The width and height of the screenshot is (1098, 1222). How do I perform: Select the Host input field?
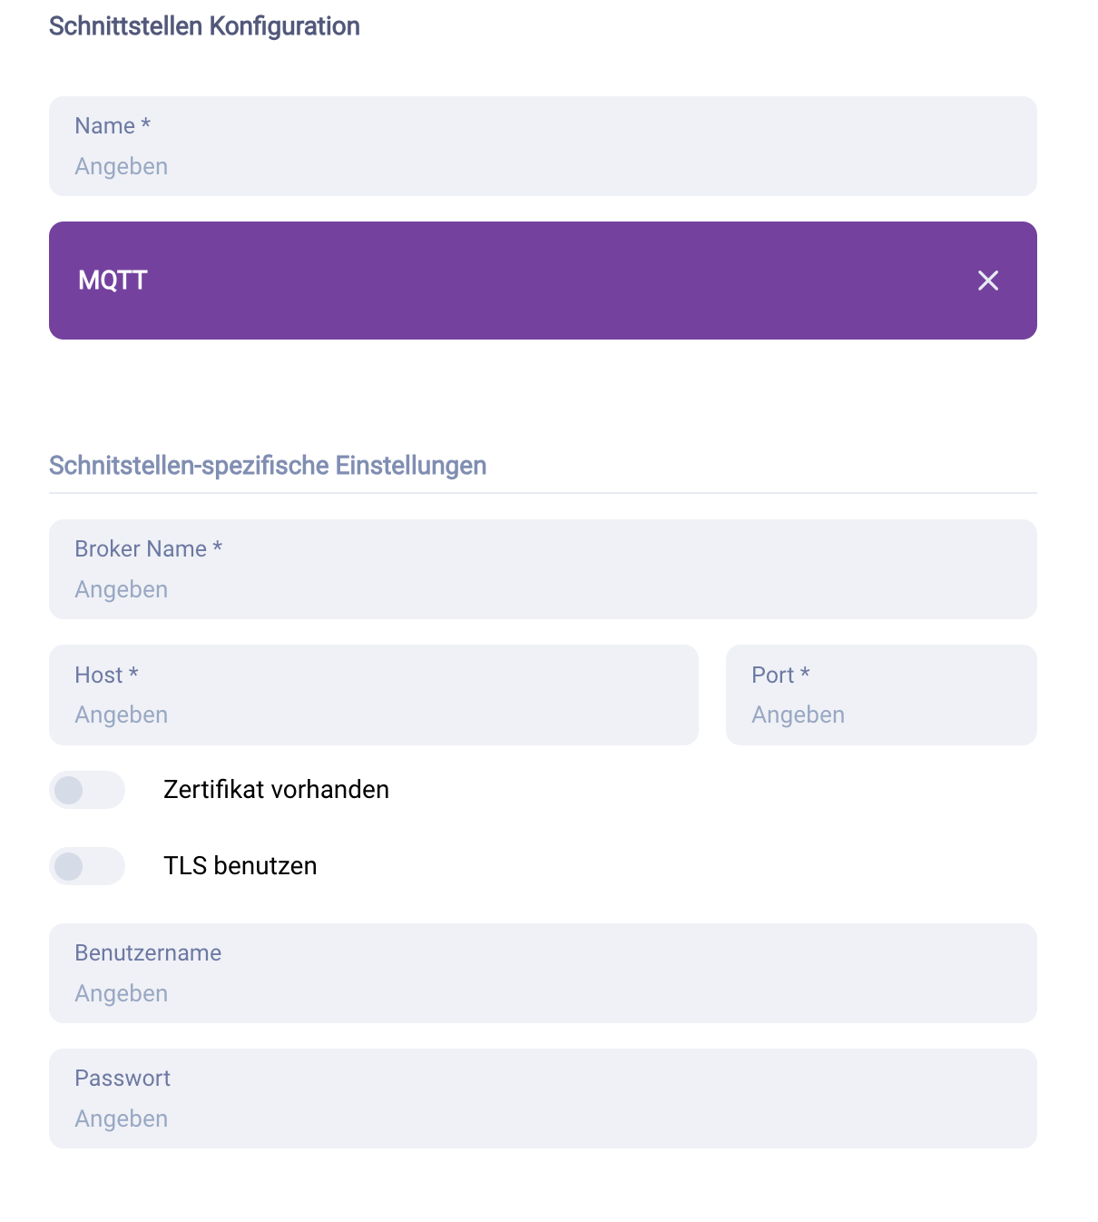tap(372, 695)
